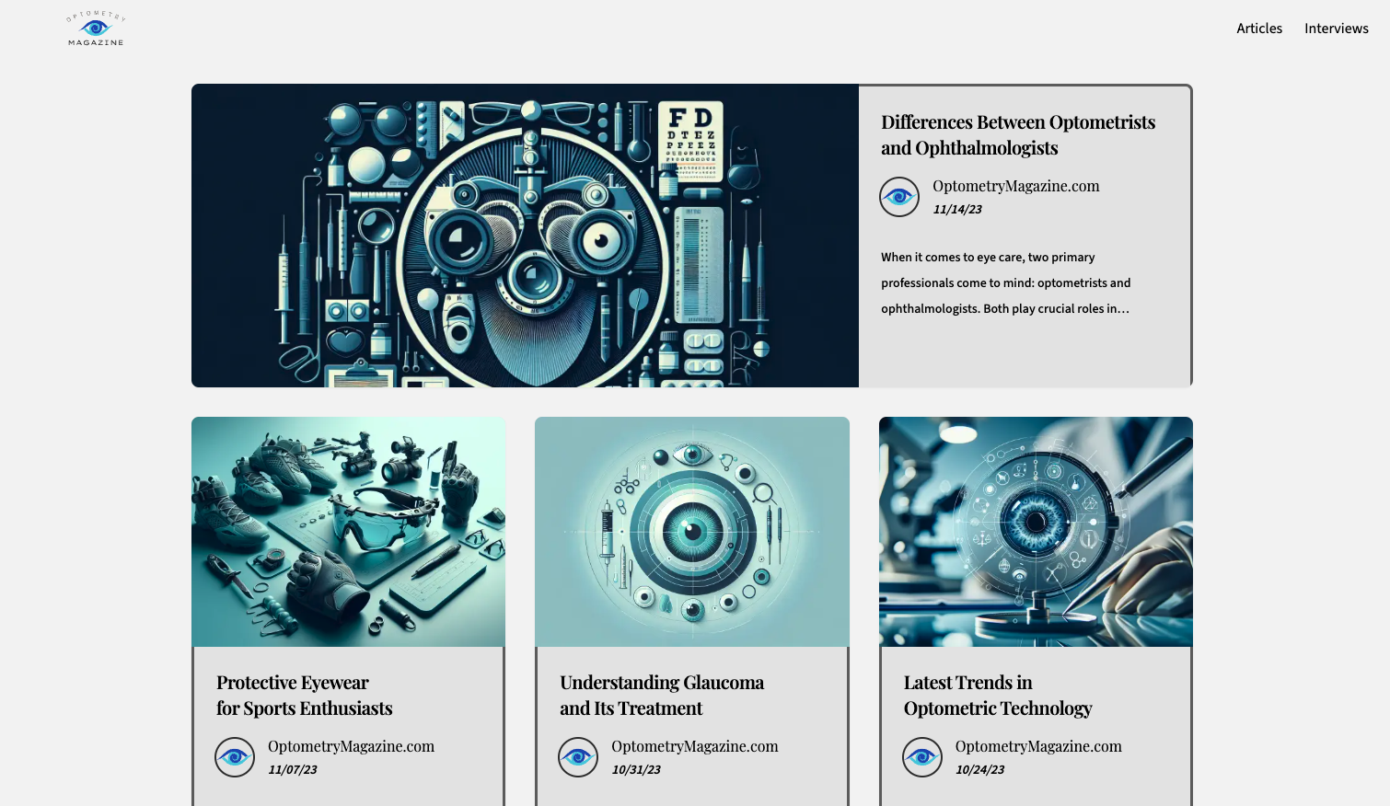
Task: Click the Optometry Magazine logo in header
Action: (96, 29)
